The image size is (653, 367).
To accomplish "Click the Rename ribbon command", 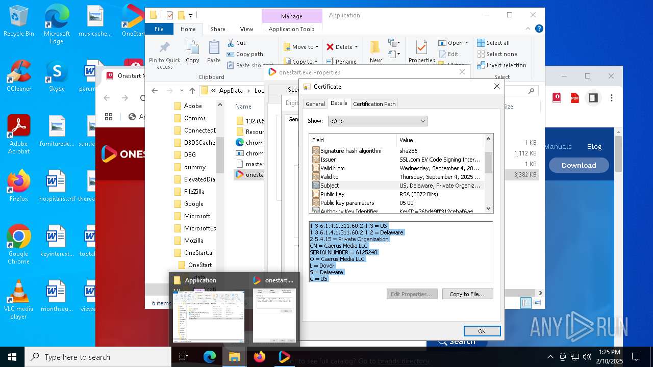I will (x=341, y=62).
